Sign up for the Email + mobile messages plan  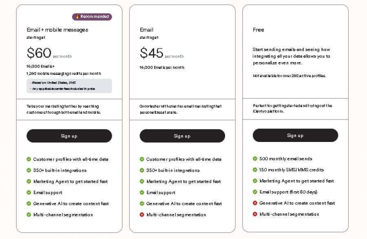coord(69,136)
